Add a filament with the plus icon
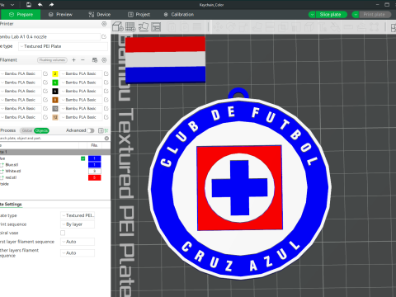 point(73,59)
